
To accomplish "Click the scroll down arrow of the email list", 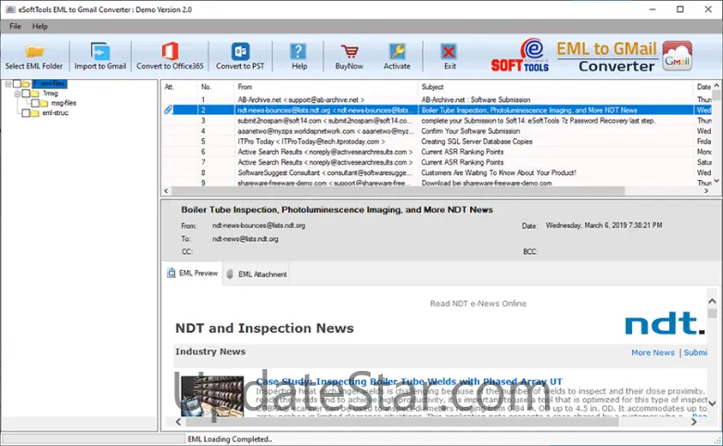I will pyautogui.click(x=717, y=181).
